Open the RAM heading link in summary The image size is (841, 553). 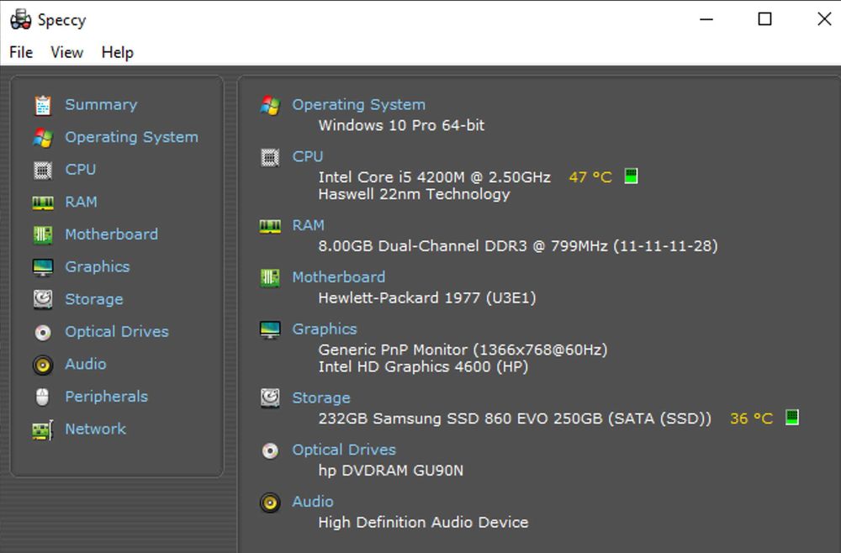click(x=309, y=225)
